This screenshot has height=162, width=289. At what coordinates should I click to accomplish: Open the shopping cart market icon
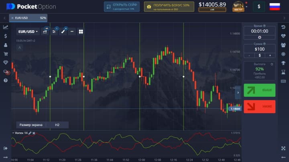coord(6,54)
